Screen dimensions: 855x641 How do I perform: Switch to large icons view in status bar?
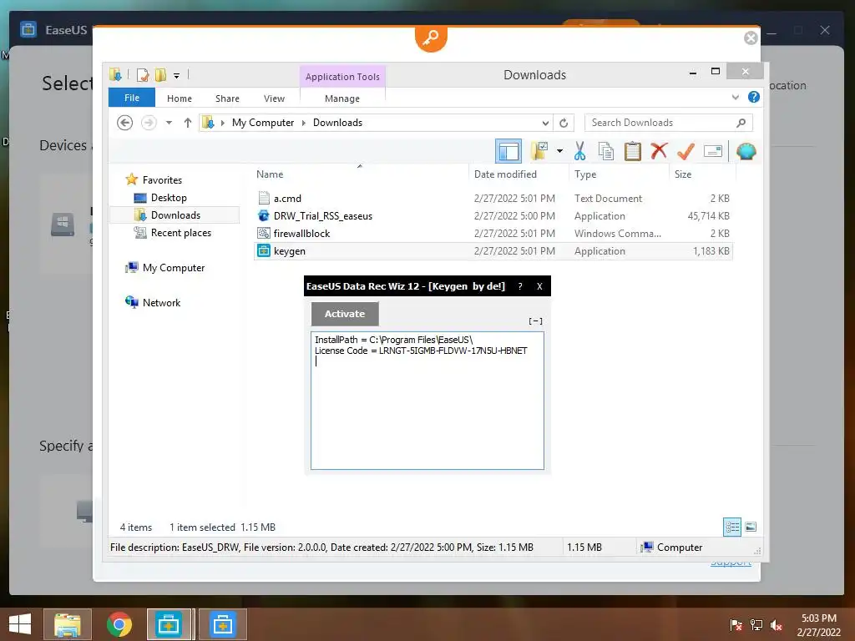[x=751, y=527]
